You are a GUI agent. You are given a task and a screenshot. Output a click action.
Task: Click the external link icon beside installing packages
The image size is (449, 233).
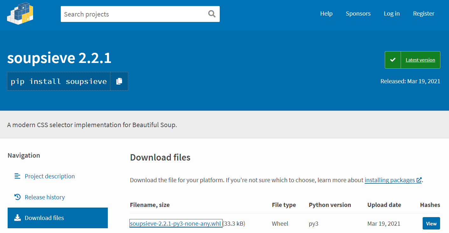420,180
